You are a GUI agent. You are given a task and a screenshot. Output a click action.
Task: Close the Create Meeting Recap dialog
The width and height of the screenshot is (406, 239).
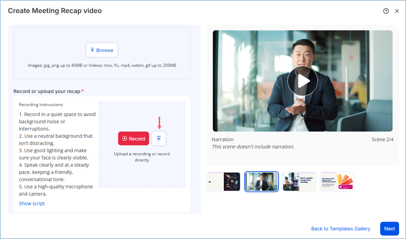coord(397,11)
